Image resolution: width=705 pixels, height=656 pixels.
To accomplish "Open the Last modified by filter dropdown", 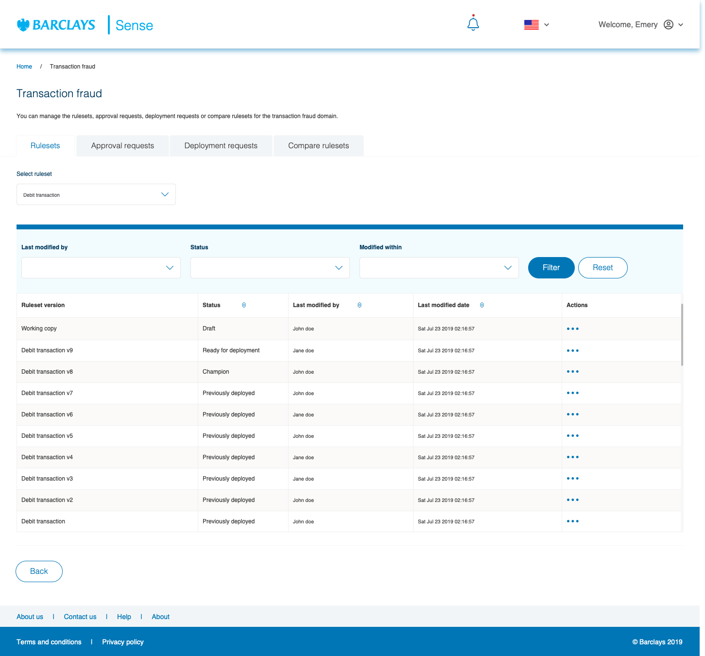I will coord(101,268).
